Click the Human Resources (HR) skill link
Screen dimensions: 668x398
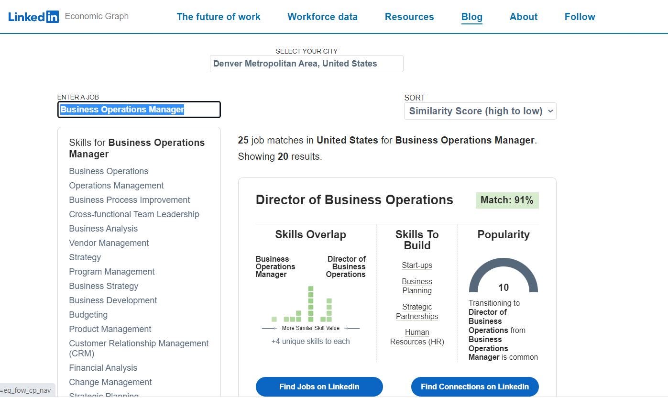[x=417, y=337]
